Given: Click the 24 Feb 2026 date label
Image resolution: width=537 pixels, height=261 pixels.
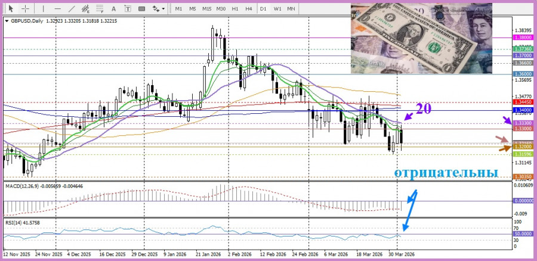Looking at the screenshot, I should (305, 255).
